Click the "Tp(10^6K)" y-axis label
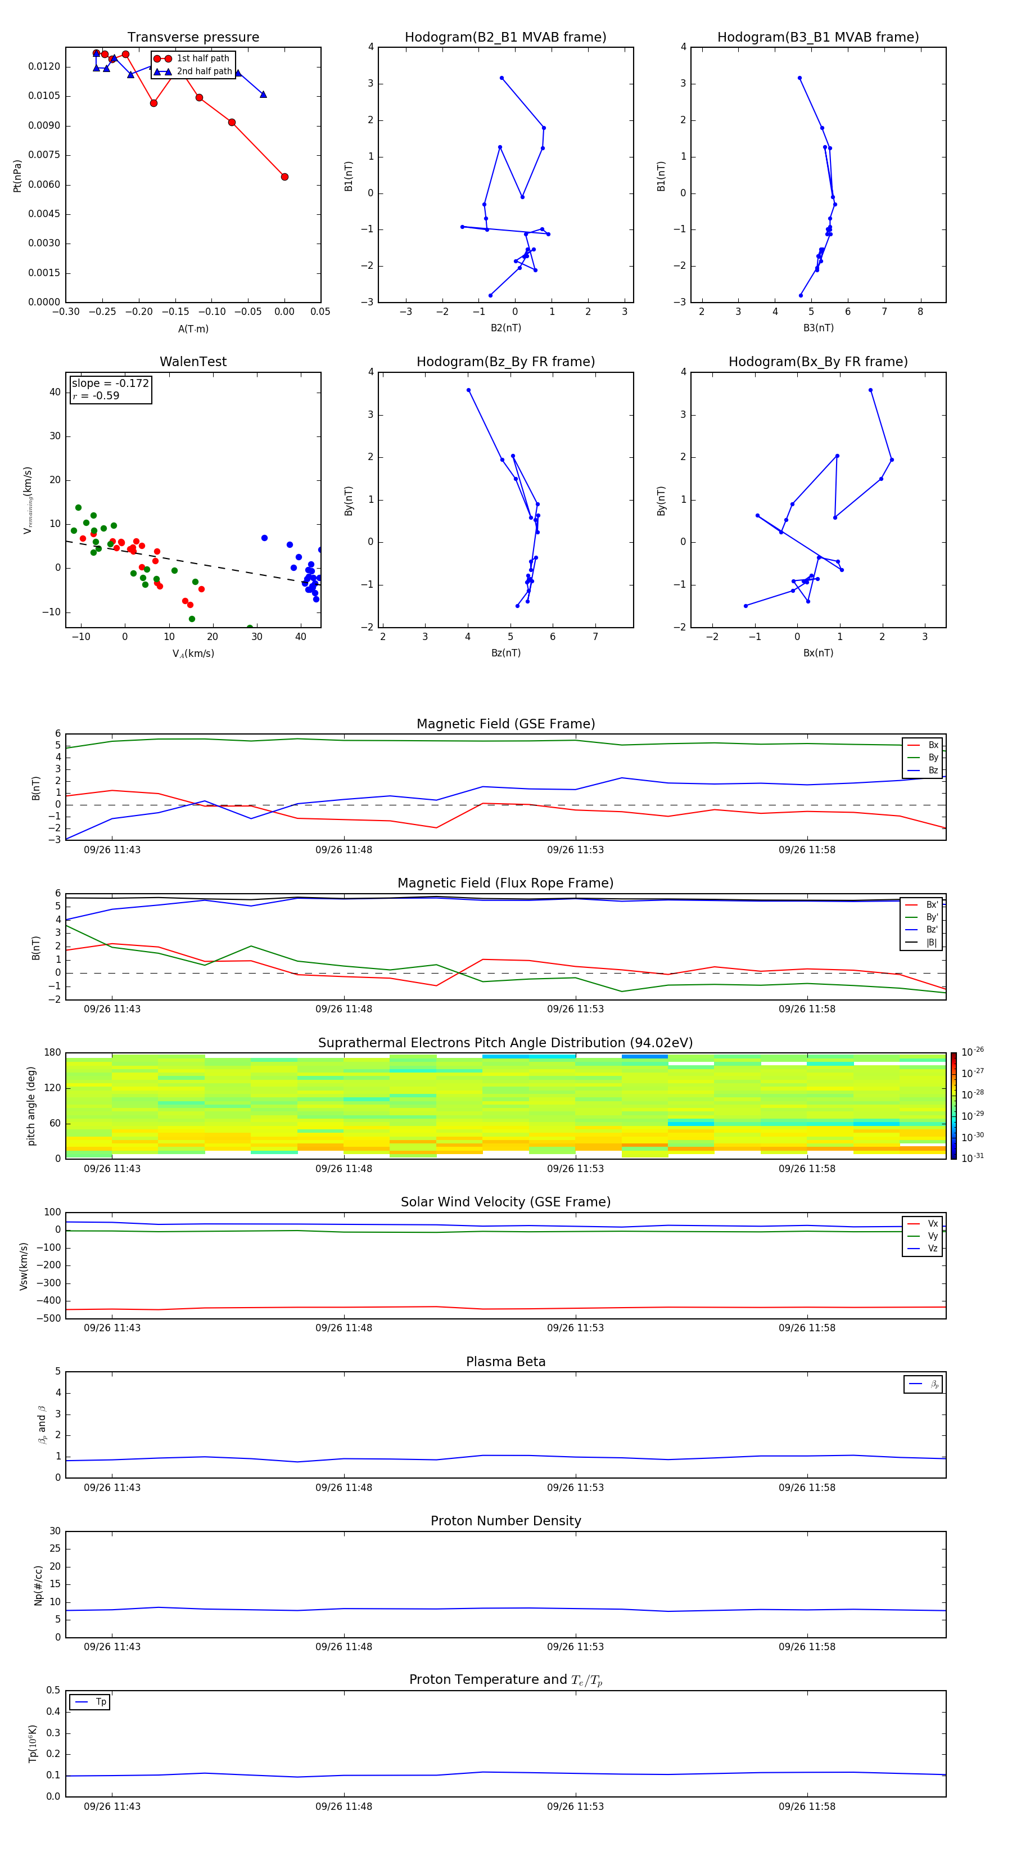 [33, 1744]
